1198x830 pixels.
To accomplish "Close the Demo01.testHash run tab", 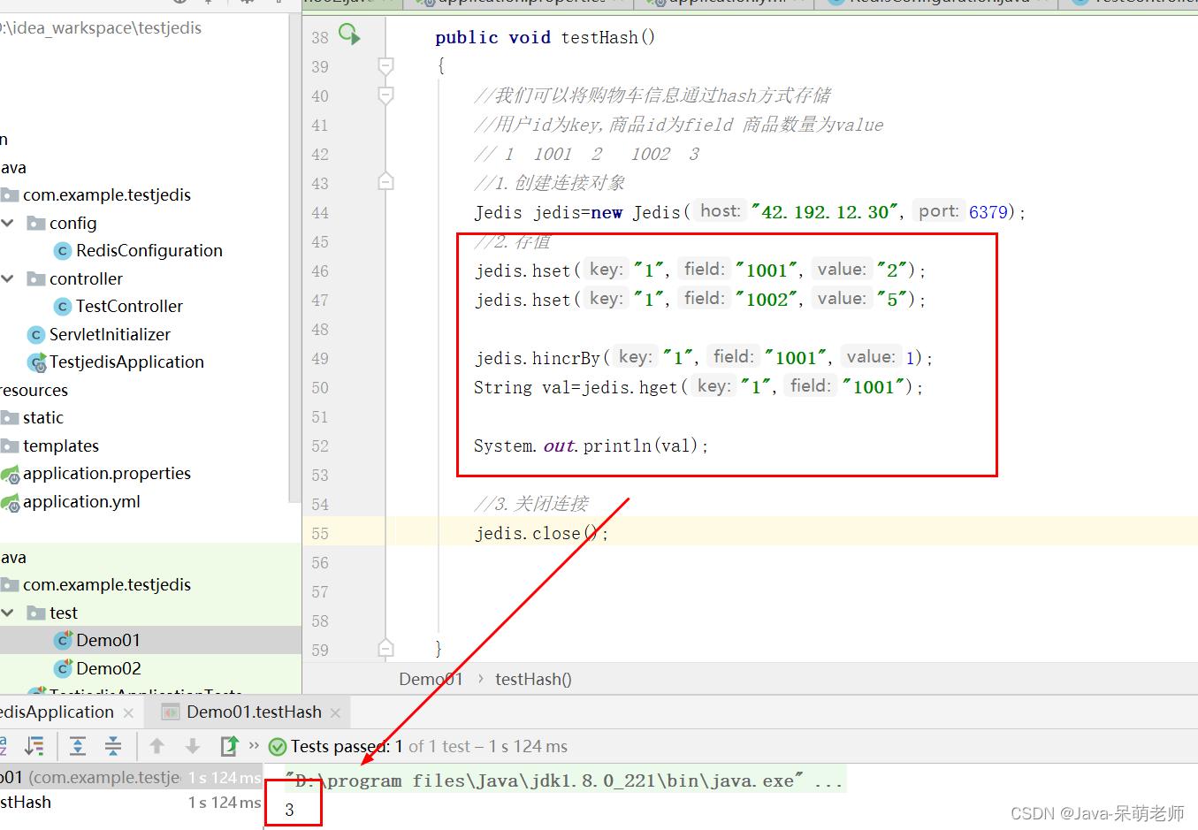I will click(x=335, y=712).
